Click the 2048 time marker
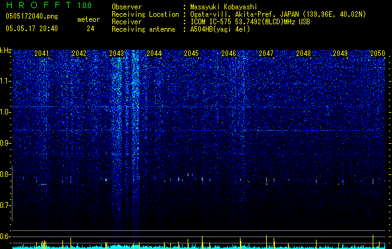Screen dimensions: 392x249 coord(304,54)
